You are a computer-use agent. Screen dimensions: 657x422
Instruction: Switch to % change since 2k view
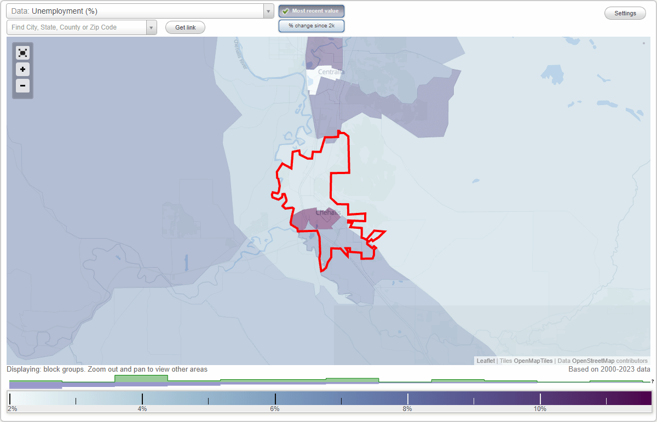[311, 25]
